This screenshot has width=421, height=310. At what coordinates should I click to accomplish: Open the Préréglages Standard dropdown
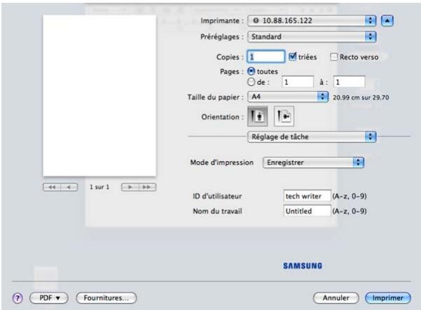coord(312,36)
